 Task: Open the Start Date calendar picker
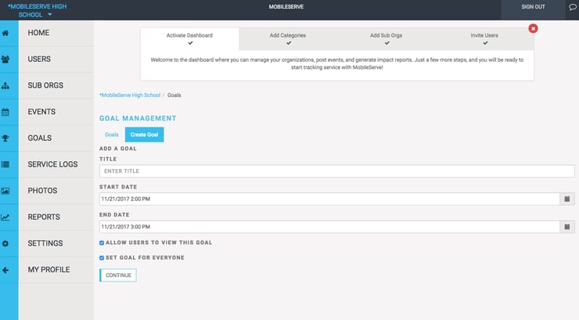pos(567,199)
